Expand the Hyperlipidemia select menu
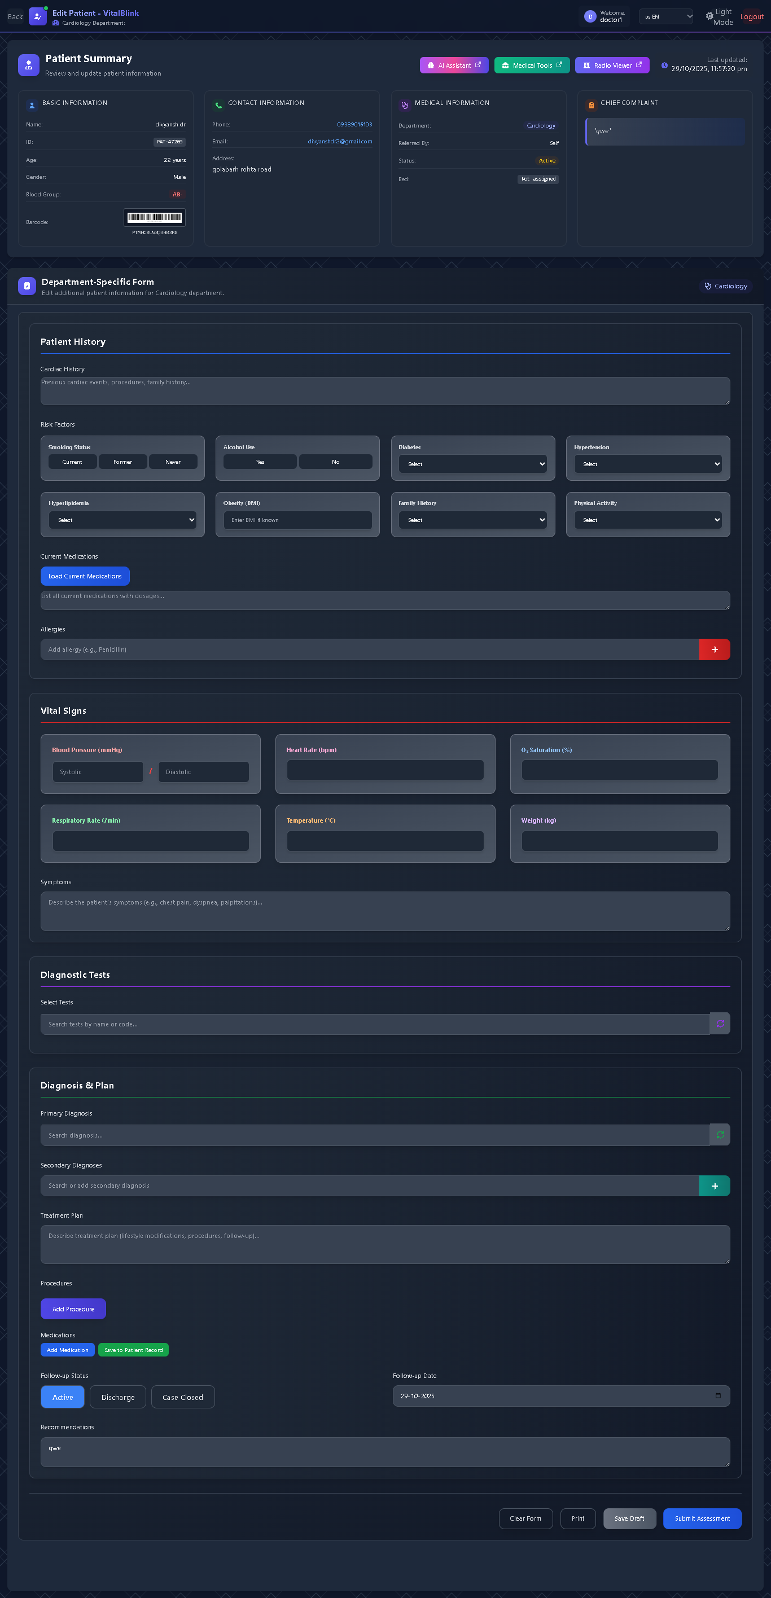771x1598 pixels. (123, 520)
